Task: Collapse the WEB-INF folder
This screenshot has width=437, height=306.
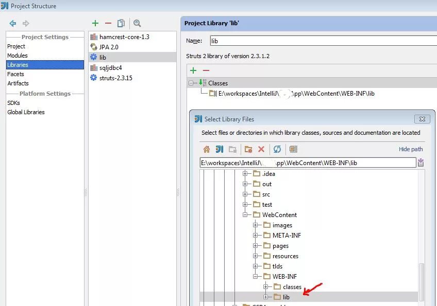Action: pyautogui.click(x=255, y=277)
